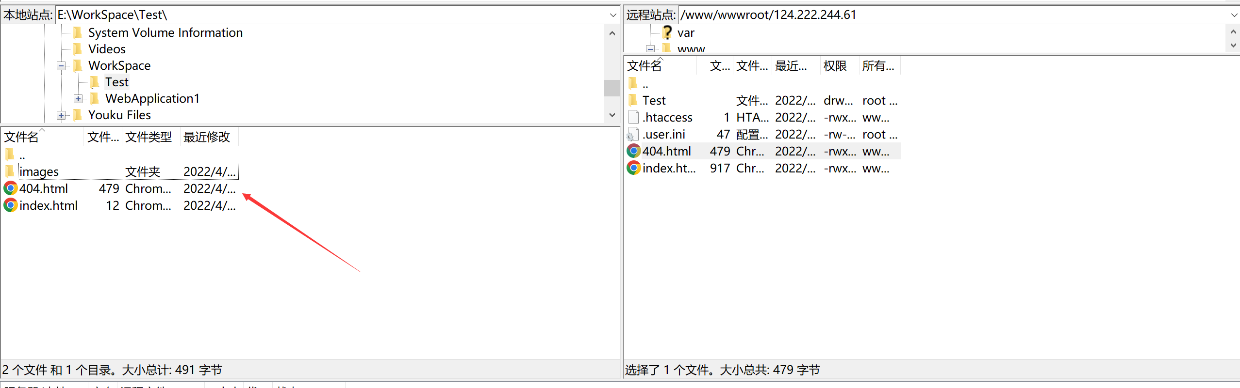This screenshot has height=388, width=1240.
Task: Select WebApplication1 folder in local tree
Action: (x=152, y=98)
